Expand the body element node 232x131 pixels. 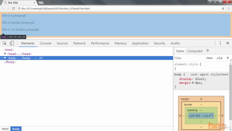tap(5, 58)
